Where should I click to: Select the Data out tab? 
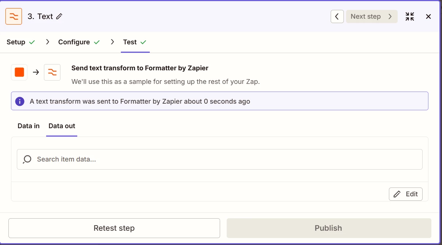[62, 126]
